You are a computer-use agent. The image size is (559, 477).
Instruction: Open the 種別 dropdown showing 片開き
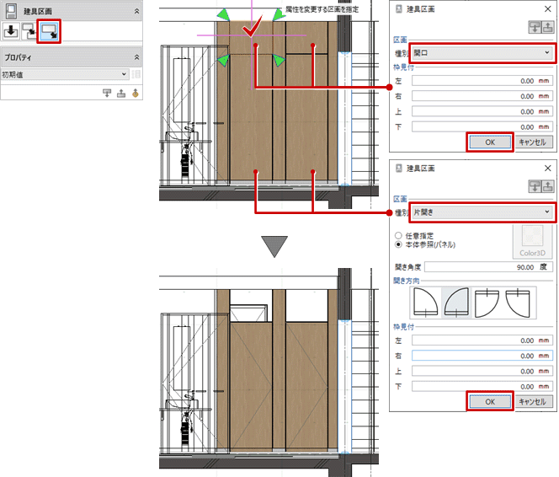click(x=482, y=211)
